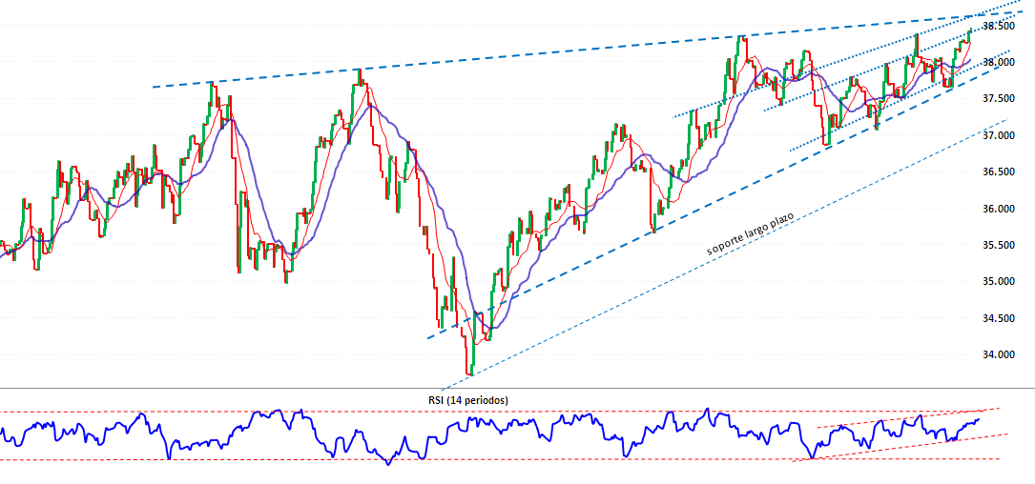Image resolution: width=1035 pixels, height=484 pixels.
Task: Click the 38.500 price axis label
Action: point(998,26)
